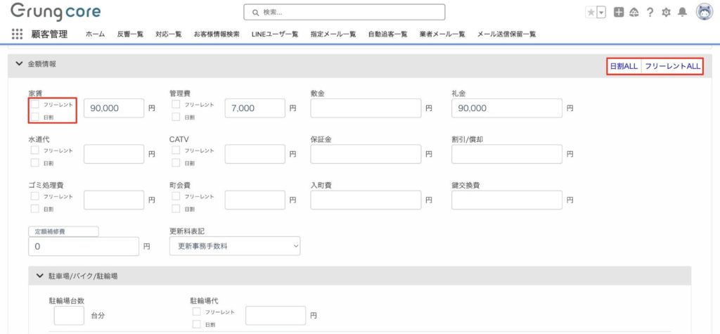Click the favorites star icon

[x=591, y=12]
